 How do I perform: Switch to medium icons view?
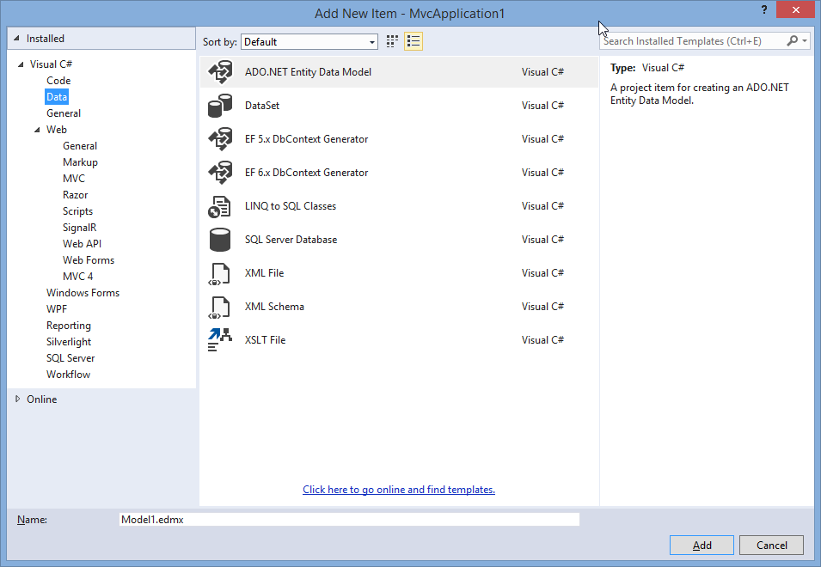393,41
